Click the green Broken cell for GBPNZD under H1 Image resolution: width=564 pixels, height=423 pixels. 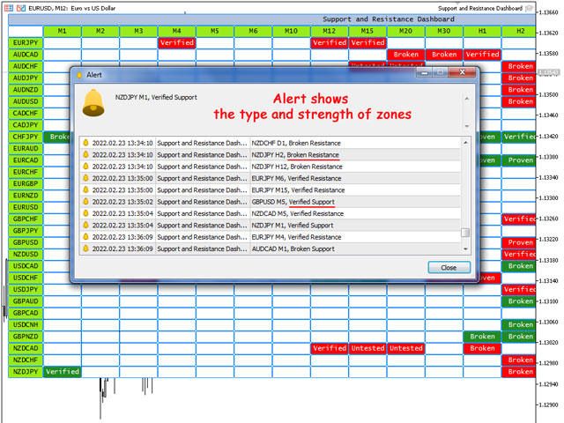482,337
